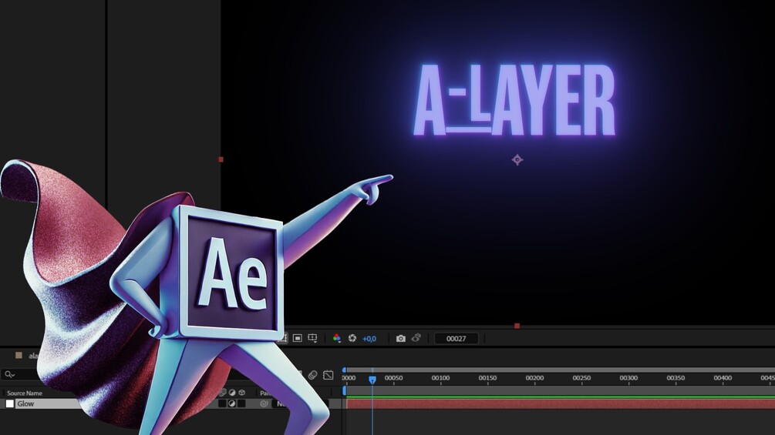
Task: Click the 00150 mark on time ruler
Action: (x=487, y=378)
